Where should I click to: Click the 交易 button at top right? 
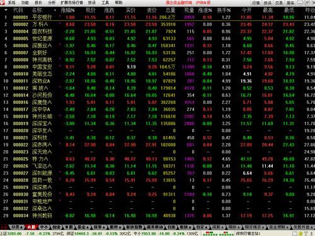pos(279,3)
